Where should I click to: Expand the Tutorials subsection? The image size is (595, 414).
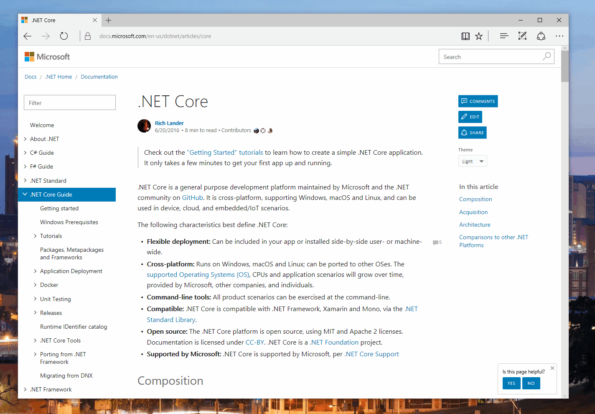(35, 236)
